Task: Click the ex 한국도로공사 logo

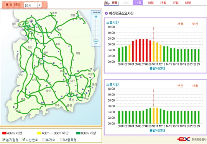Action: coord(192,139)
